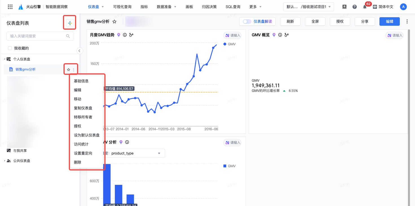Open the app launcher grid icon
Screen dimensions: 415x206
pos(10,7)
